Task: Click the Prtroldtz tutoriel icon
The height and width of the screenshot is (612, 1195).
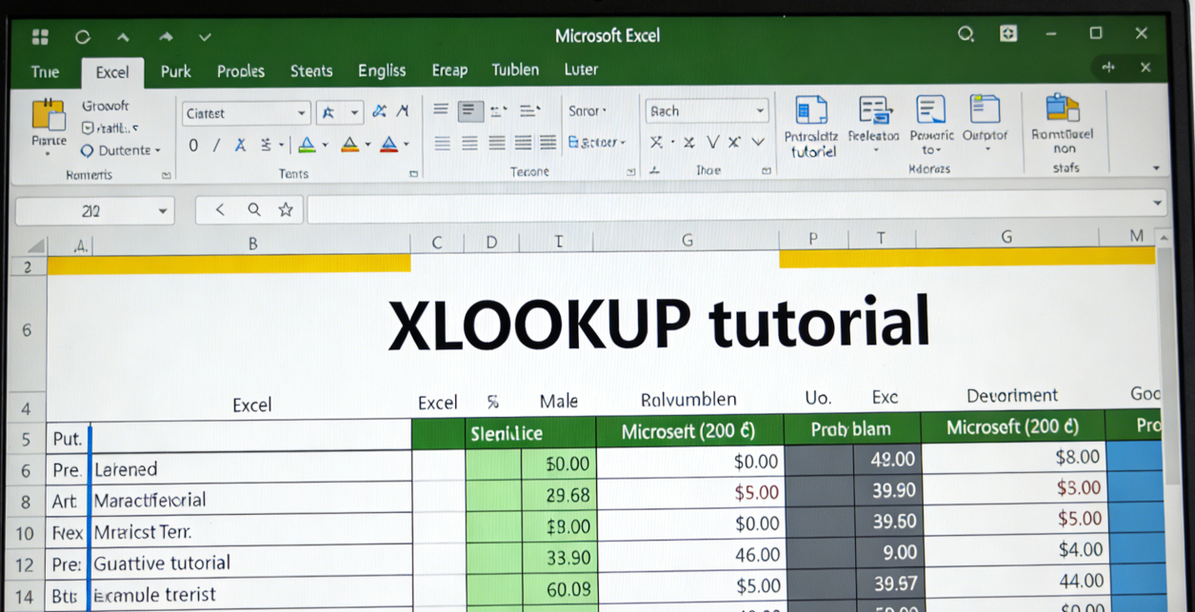Action: click(x=811, y=110)
